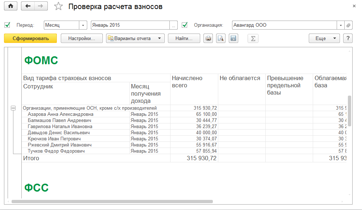The width and height of the screenshot is (362, 210).
Task: Click the sum (Σ) icon
Action: click(x=253, y=39)
